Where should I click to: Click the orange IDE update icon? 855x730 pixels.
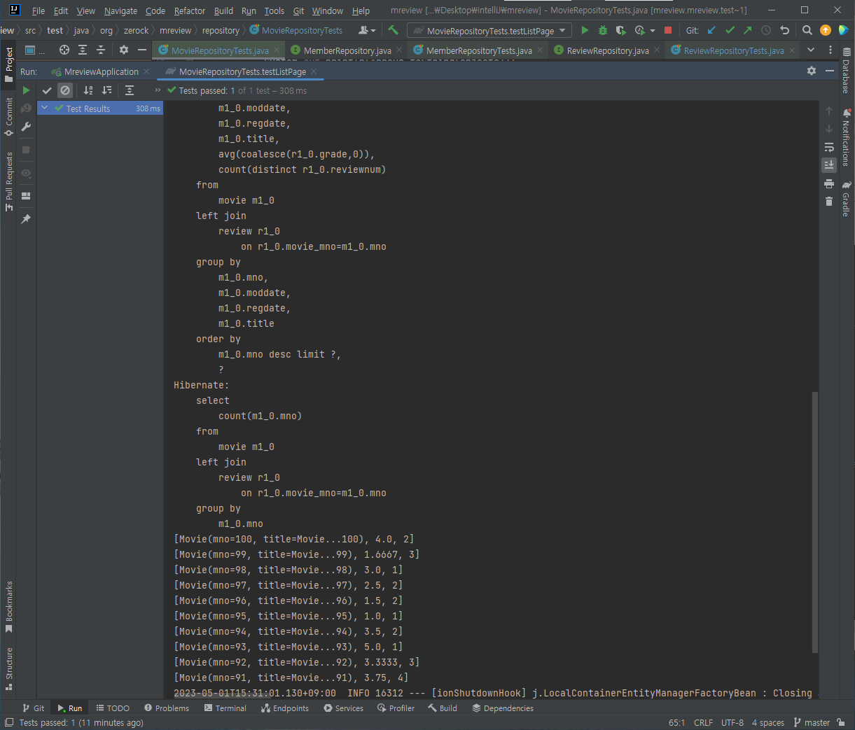point(826,30)
